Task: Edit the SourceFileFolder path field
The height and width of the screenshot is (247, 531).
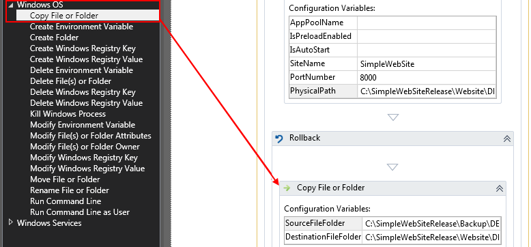Action: (431, 223)
